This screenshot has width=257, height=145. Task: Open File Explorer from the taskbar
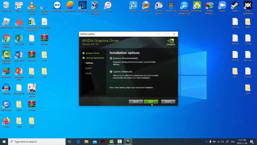86,142
